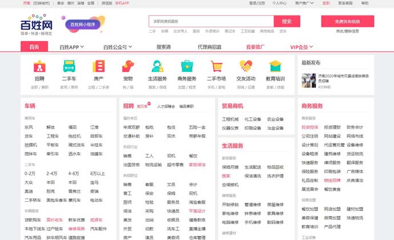Click the 登录/注册 link
Screen dimensions: 394x240
pos(257,3)
